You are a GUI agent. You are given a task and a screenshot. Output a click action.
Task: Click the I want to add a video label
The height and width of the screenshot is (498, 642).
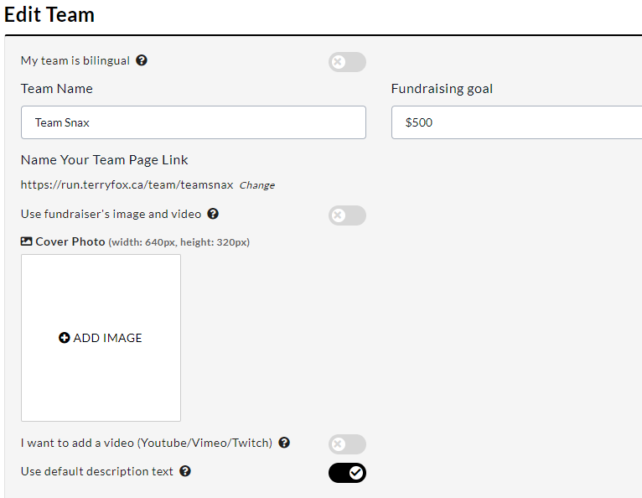coord(147,444)
